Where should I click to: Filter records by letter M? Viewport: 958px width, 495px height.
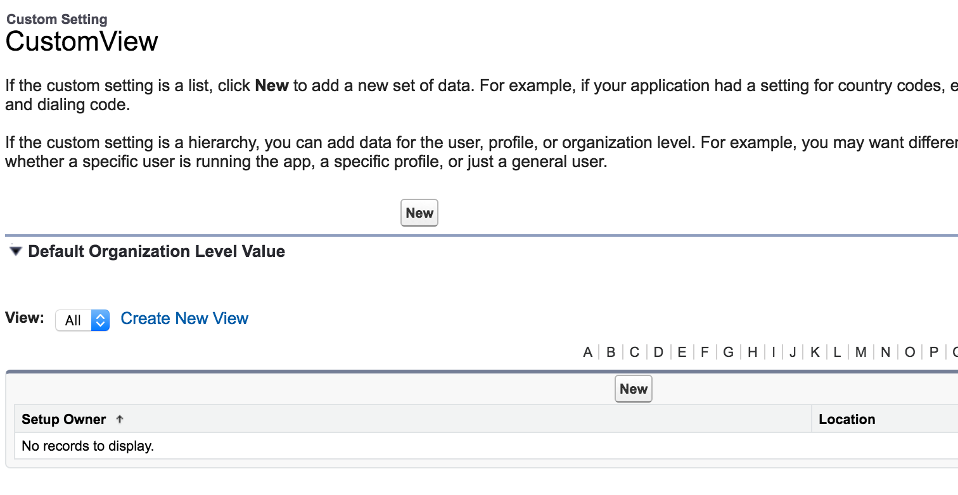tap(860, 352)
